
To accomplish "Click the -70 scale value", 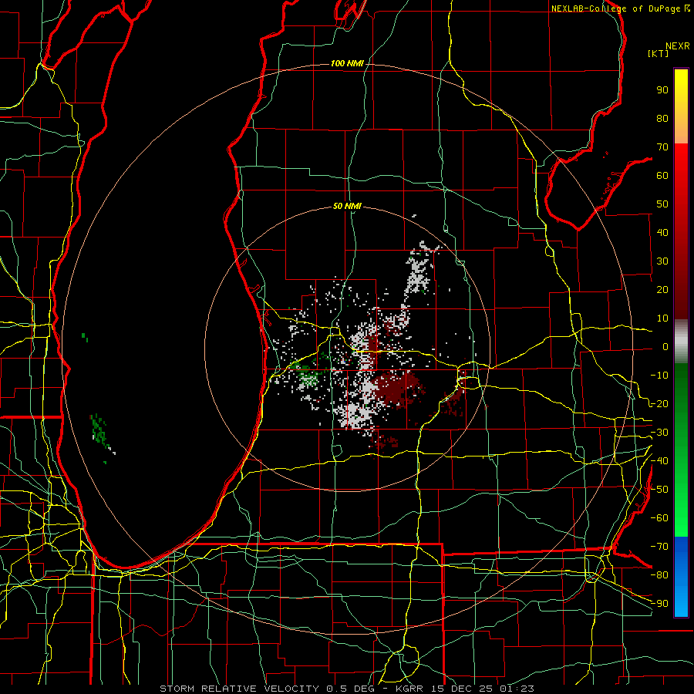I will 659,547.
